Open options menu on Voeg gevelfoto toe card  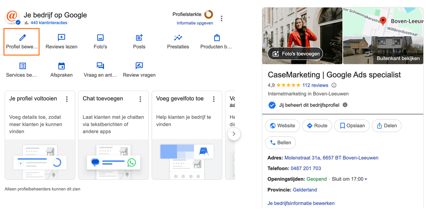pyautogui.click(x=214, y=99)
